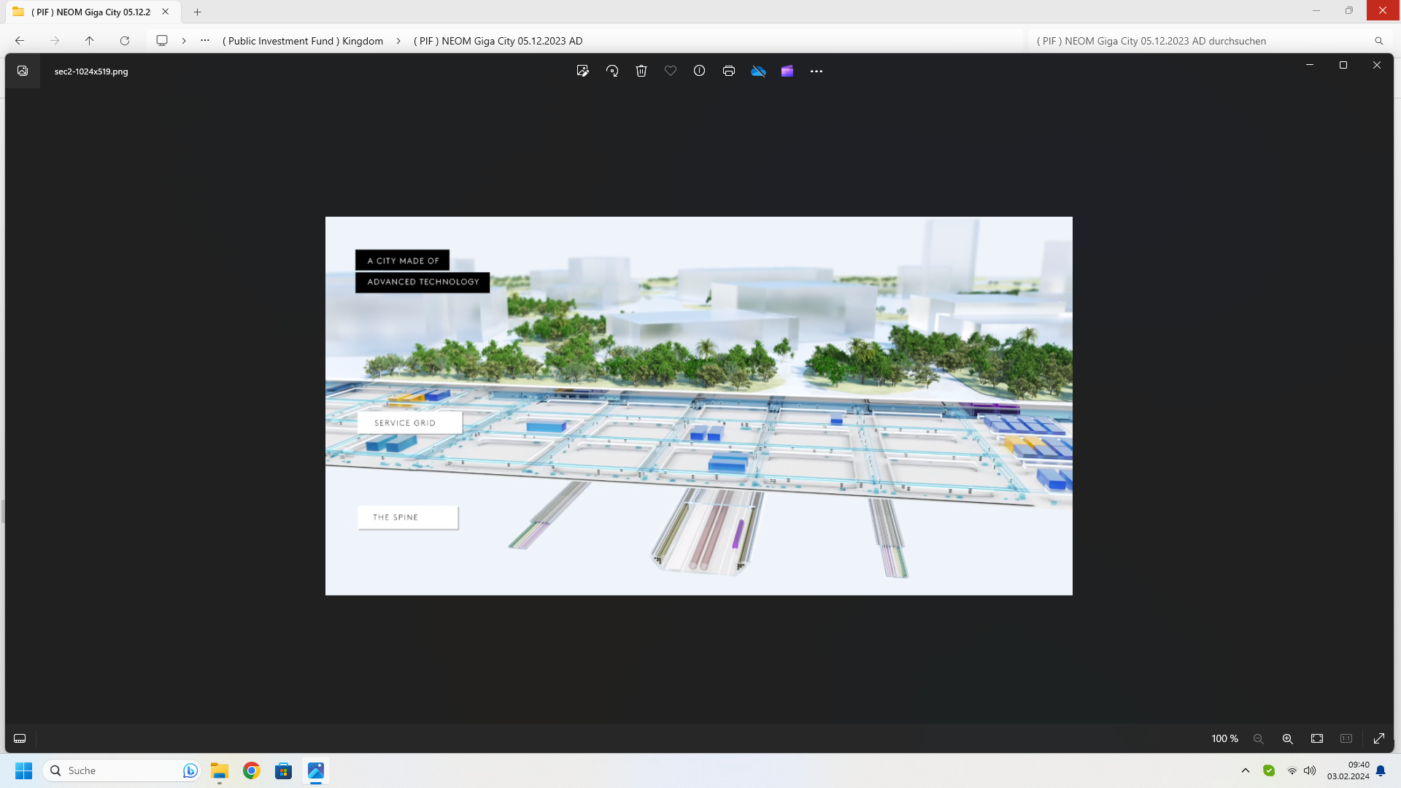Open the ( Public Investment Fund ) Kingdom breadcrumb
1401x788 pixels.
pos(303,41)
